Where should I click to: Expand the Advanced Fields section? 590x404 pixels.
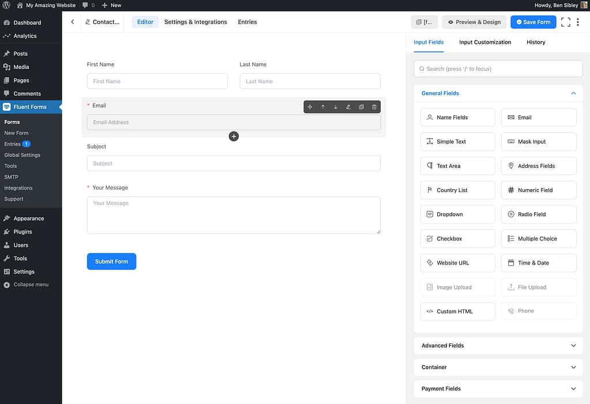pos(498,345)
